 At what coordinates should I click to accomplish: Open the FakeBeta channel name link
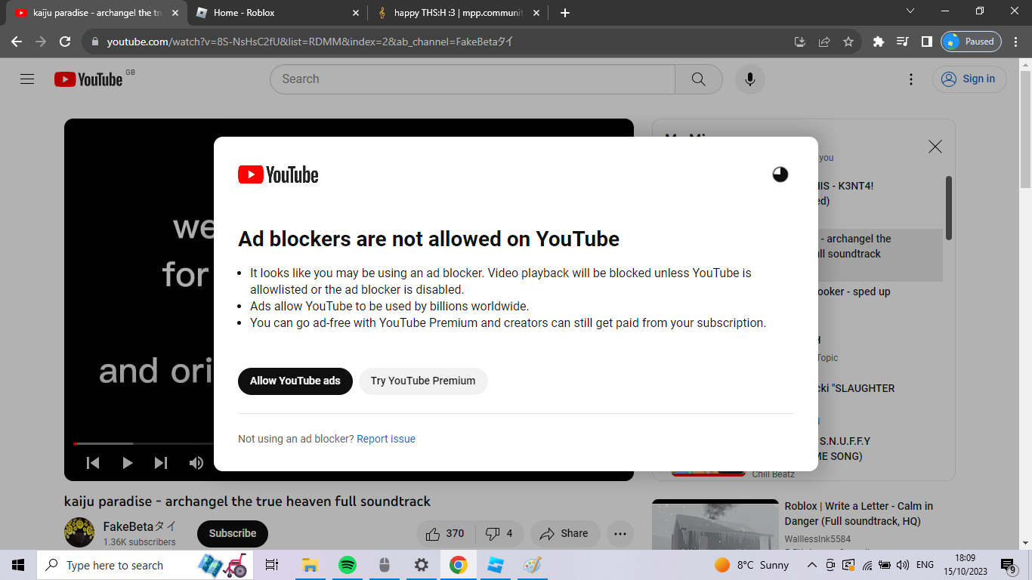point(140,526)
